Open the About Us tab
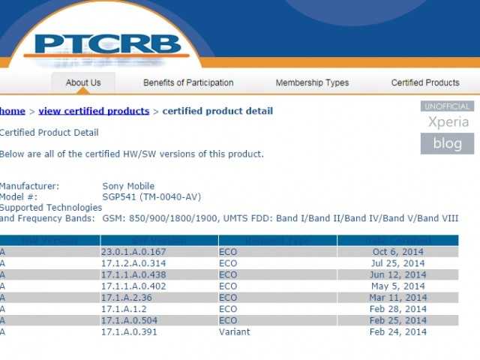 (83, 82)
